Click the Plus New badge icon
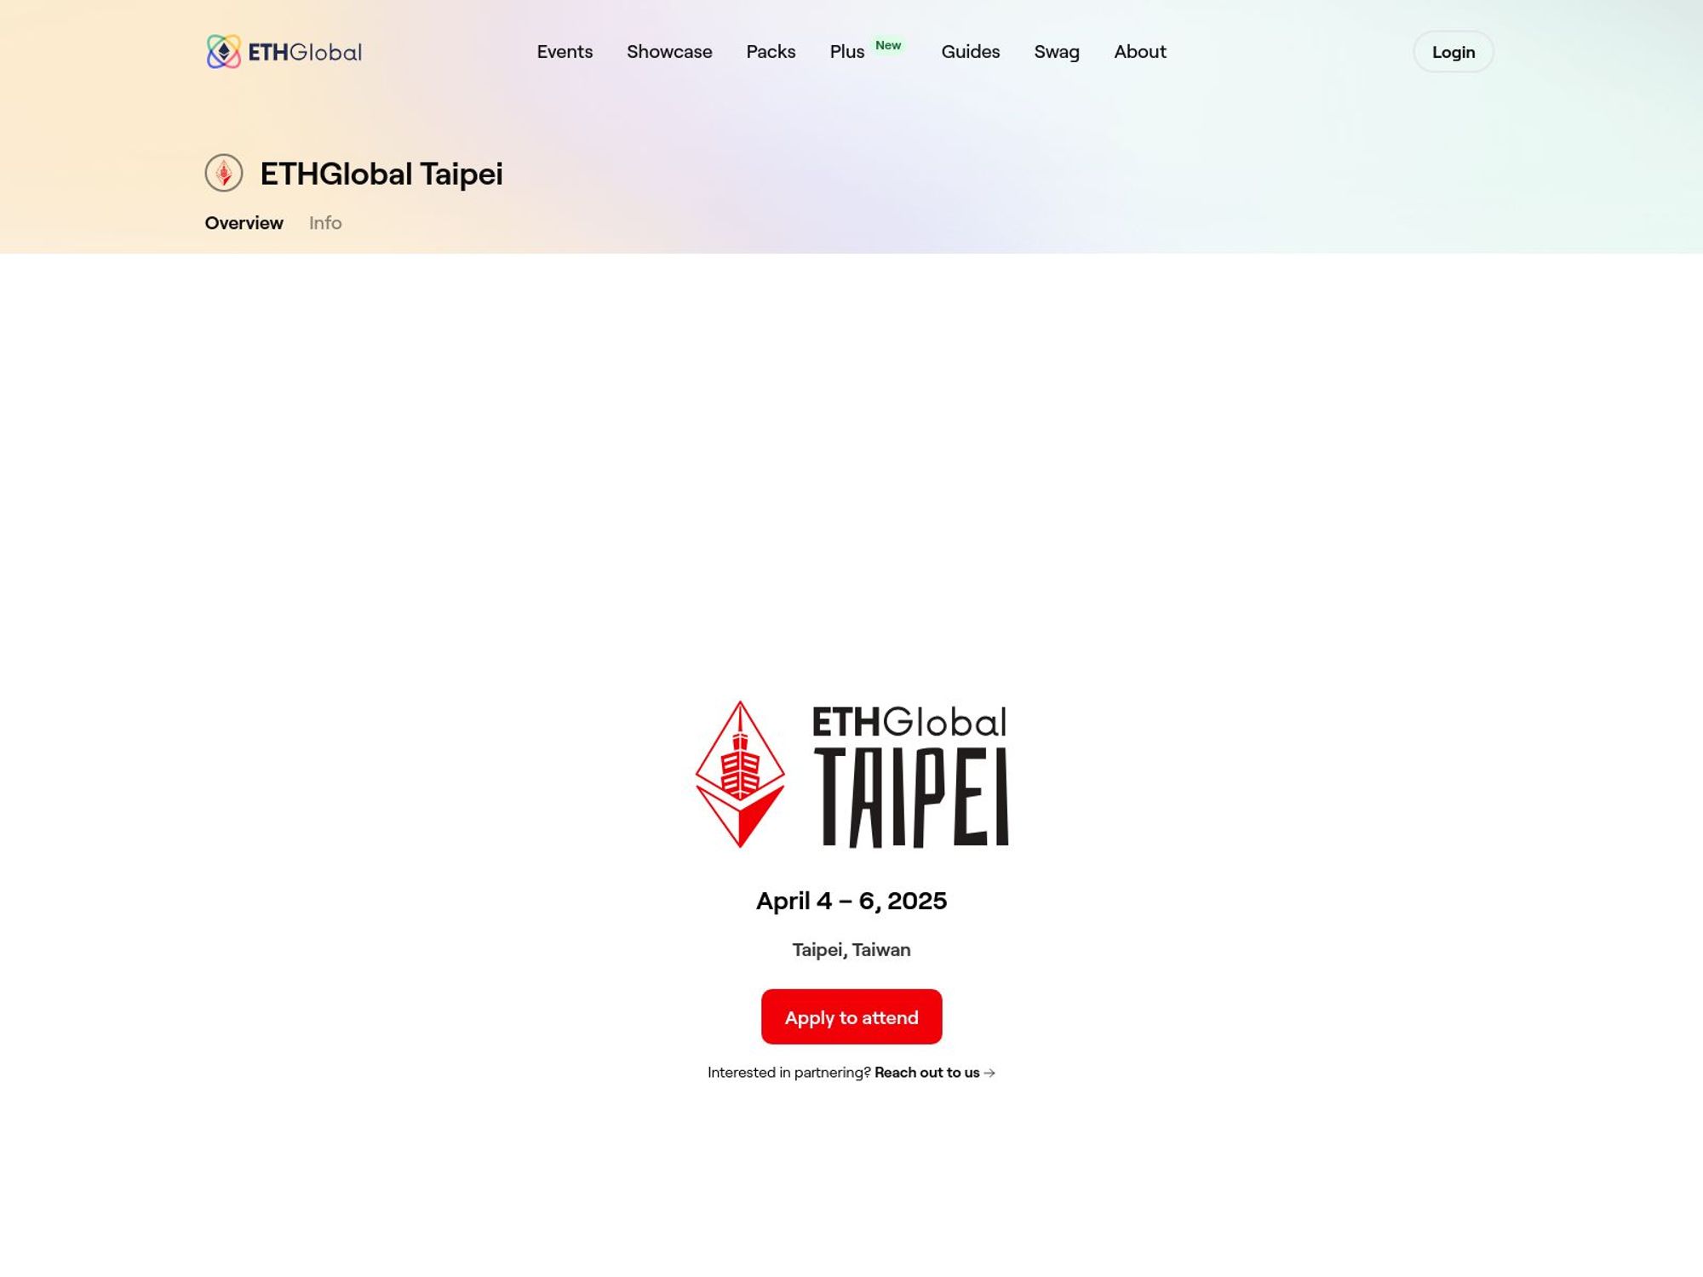1703x1277 pixels. click(x=889, y=44)
